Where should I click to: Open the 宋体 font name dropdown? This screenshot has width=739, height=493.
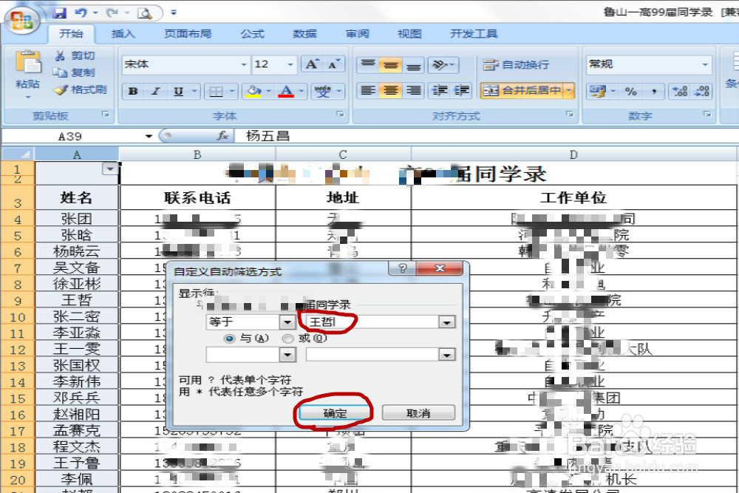tap(244, 64)
